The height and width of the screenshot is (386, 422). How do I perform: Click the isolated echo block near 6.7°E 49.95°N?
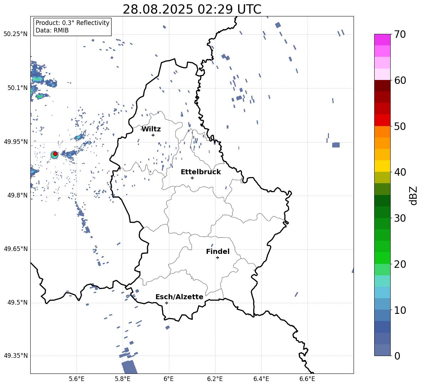click(336, 145)
